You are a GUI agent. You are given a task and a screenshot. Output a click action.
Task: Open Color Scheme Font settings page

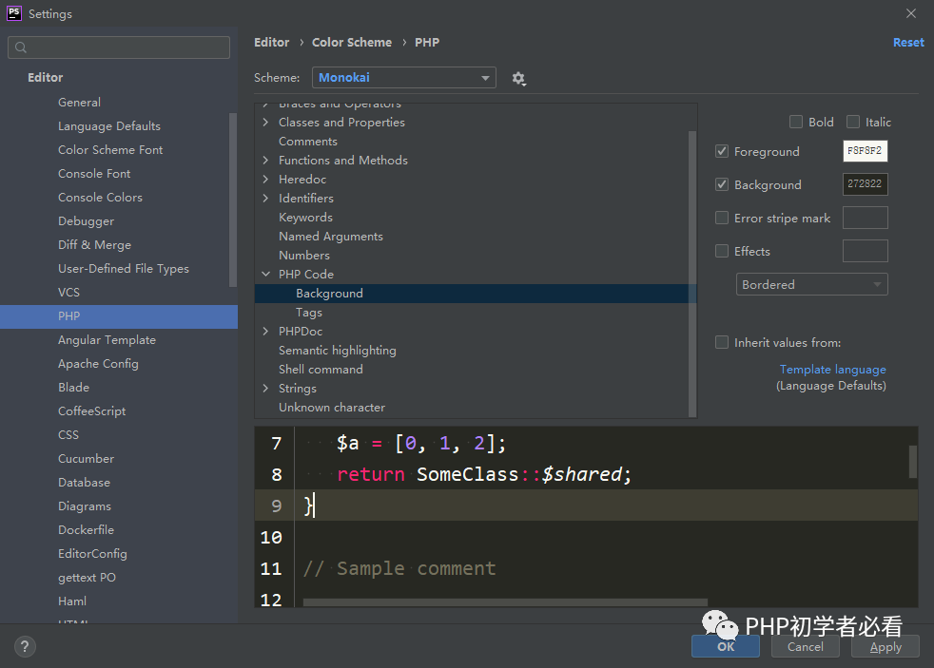(x=110, y=150)
